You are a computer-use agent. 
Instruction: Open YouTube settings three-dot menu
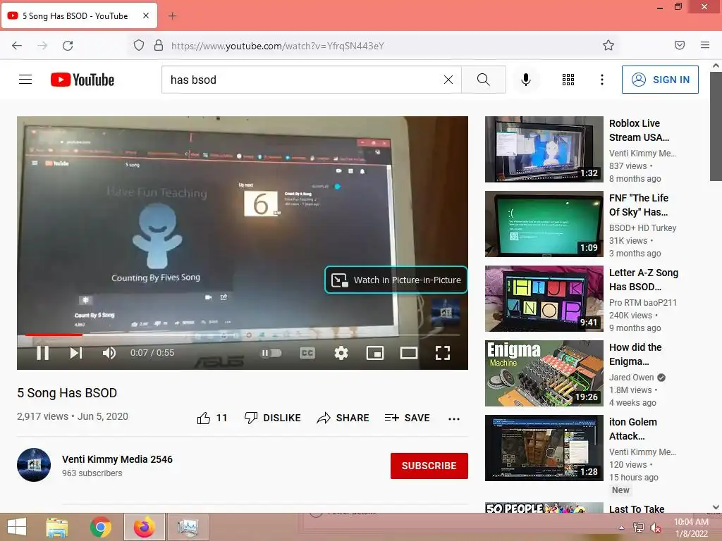point(602,80)
